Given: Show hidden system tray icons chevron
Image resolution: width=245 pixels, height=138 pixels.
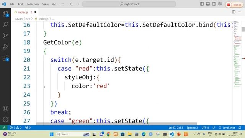Looking at the screenshot, I should coord(194,134).
